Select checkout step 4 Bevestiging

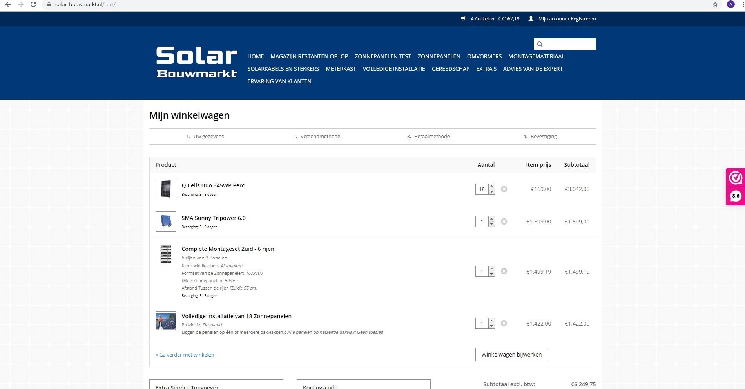[x=540, y=137]
